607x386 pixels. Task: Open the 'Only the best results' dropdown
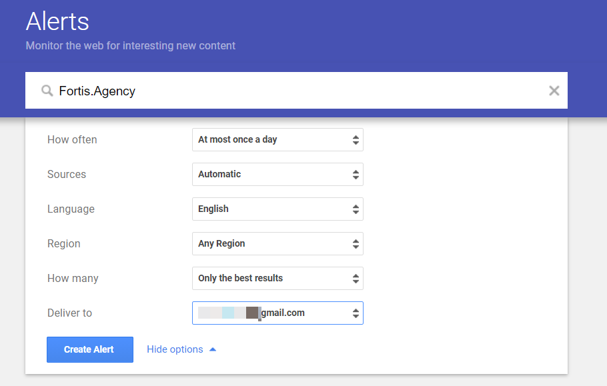[x=277, y=279]
